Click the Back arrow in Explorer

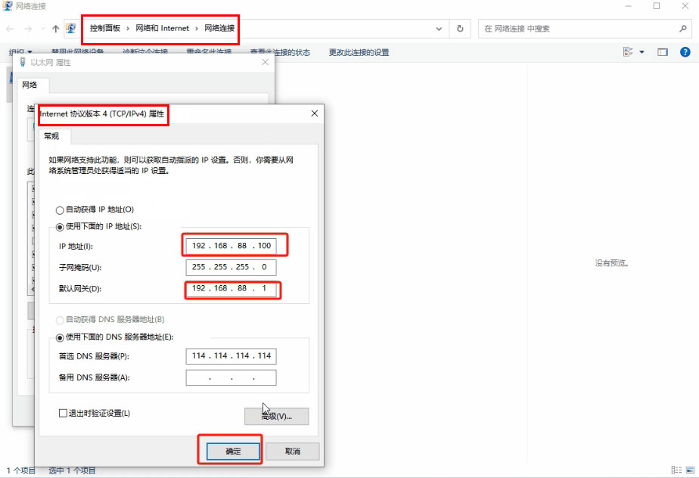pyautogui.click(x=10, y=29)
